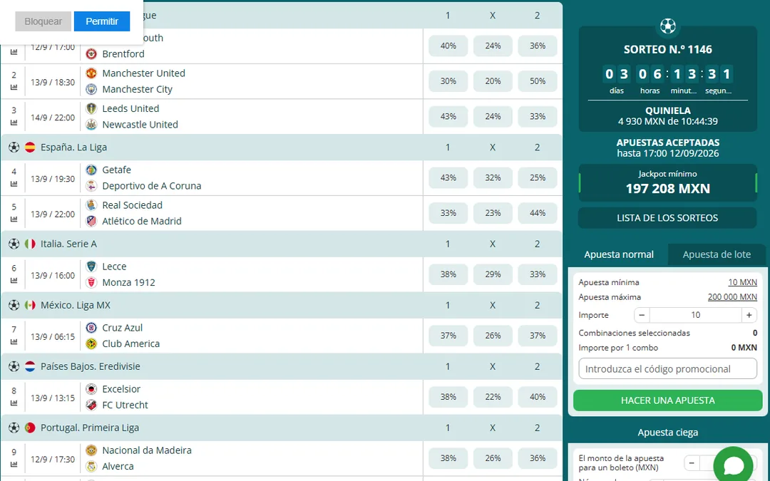
Task: Click soccer ball icon beside México. Liga MX
Action: click(x=14, y=305)
